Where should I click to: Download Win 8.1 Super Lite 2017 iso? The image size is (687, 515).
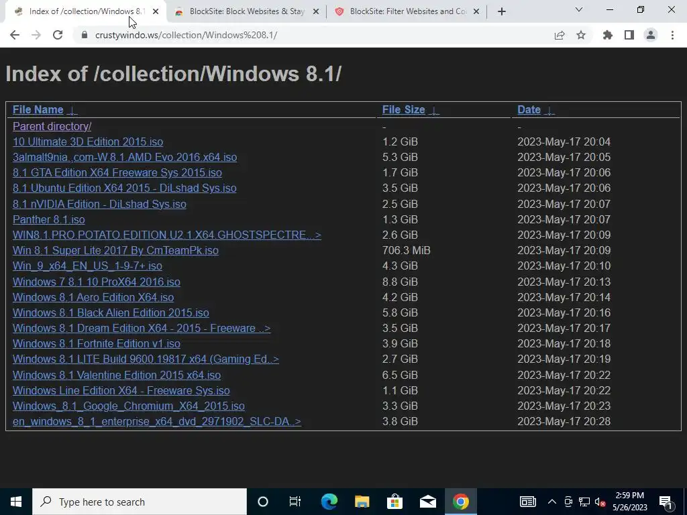coord(115,251)
